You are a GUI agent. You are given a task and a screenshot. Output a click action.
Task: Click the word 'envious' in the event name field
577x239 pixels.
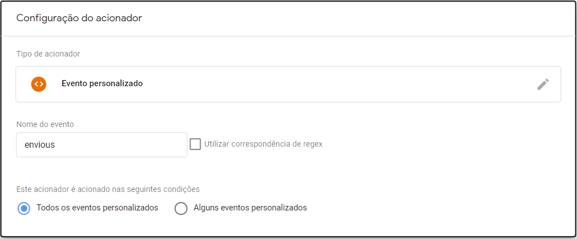pos(40,144)
